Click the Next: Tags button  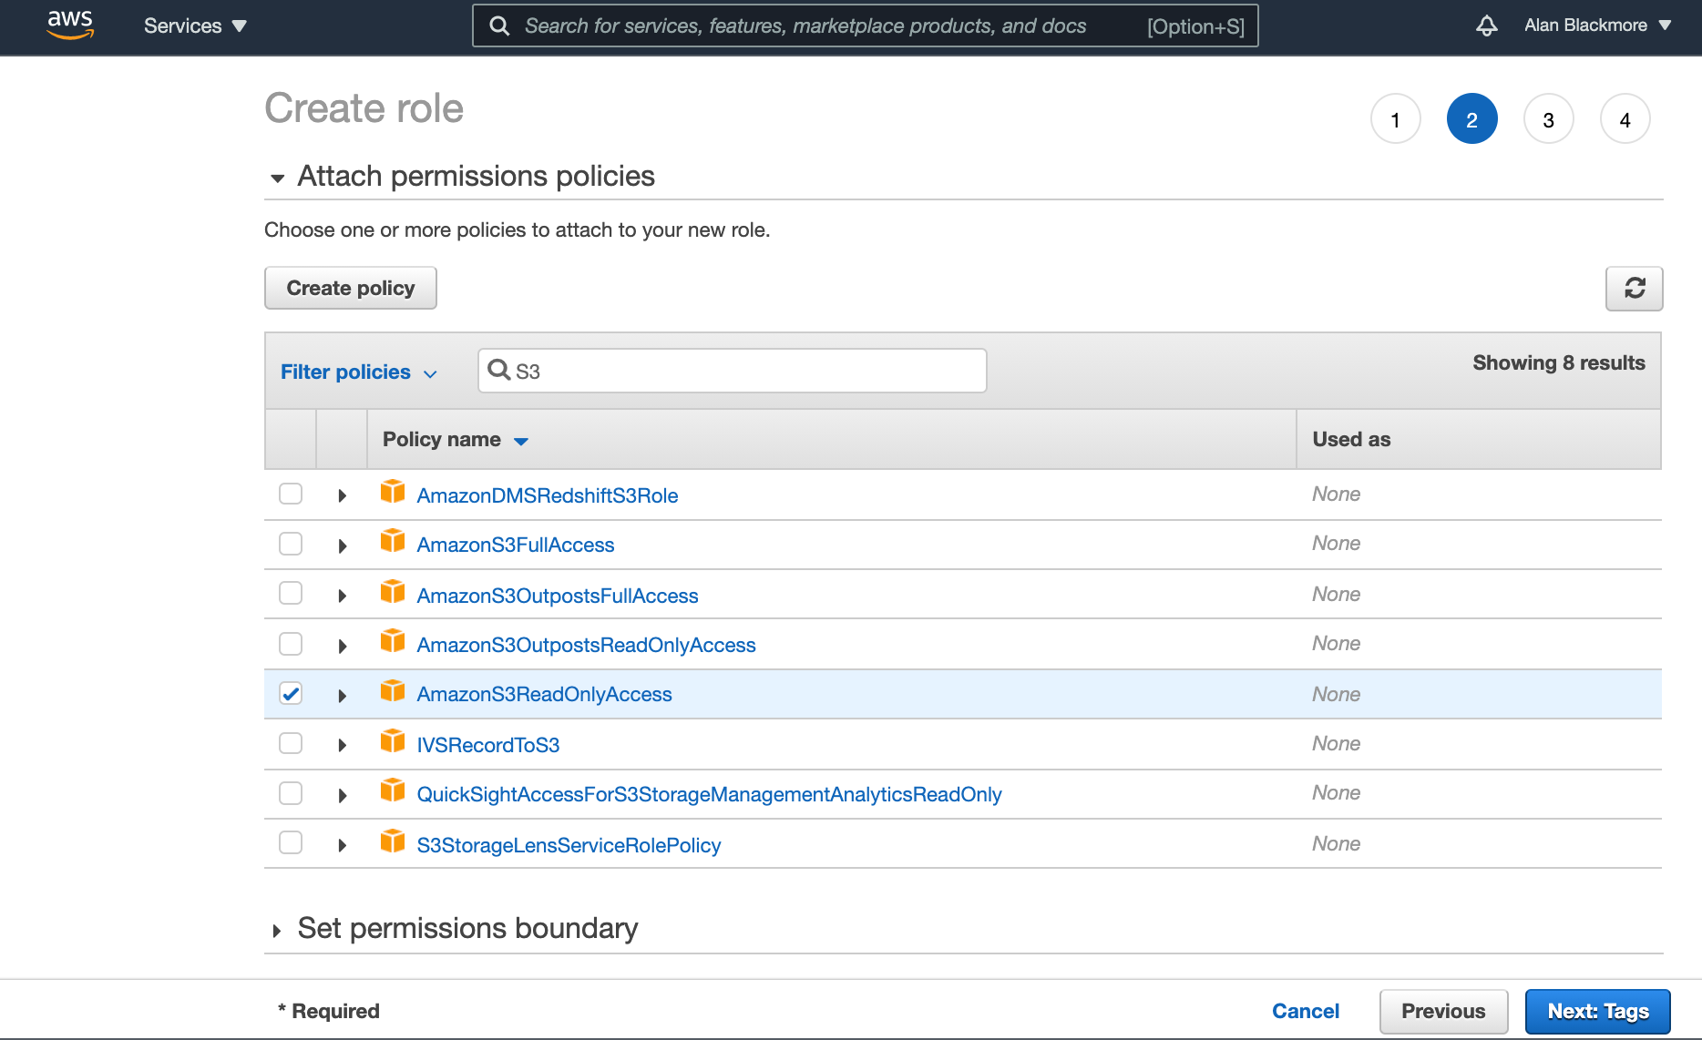click(1597, 1011)
